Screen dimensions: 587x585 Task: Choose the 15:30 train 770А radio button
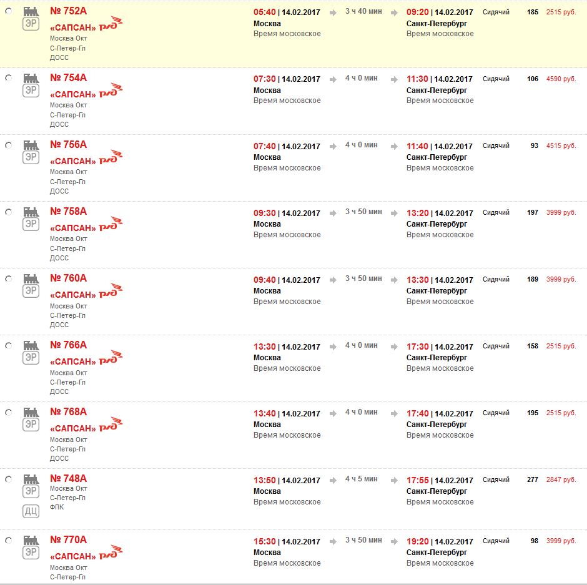tap(8, 541)
